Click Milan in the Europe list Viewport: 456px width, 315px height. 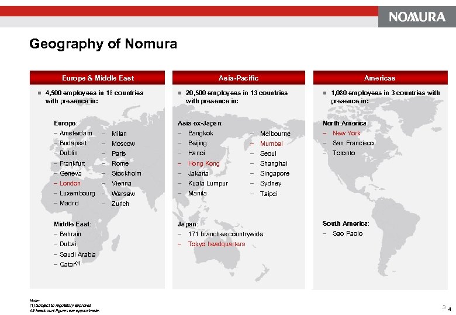[119, 134]
